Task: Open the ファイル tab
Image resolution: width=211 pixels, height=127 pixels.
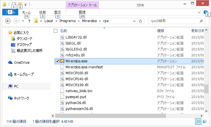Action: 10,12
